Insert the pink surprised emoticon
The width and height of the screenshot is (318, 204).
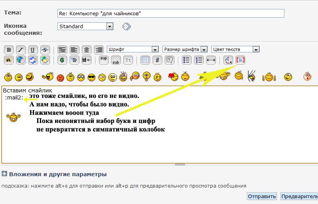pos(307,76)
